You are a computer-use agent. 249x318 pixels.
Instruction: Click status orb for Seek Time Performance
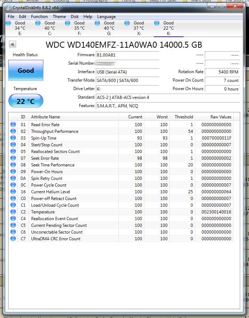click(x=13, y=165)
